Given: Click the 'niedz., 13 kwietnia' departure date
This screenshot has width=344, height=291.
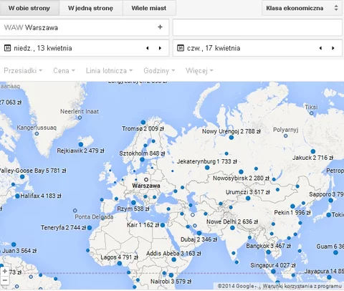Looking at the screenshot, I should coord(43,48).
